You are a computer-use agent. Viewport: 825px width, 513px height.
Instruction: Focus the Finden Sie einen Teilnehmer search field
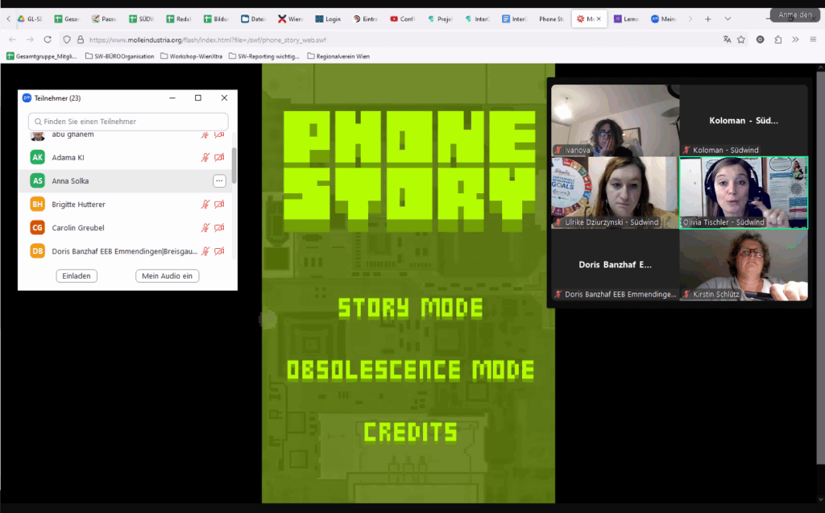[128, 122]
